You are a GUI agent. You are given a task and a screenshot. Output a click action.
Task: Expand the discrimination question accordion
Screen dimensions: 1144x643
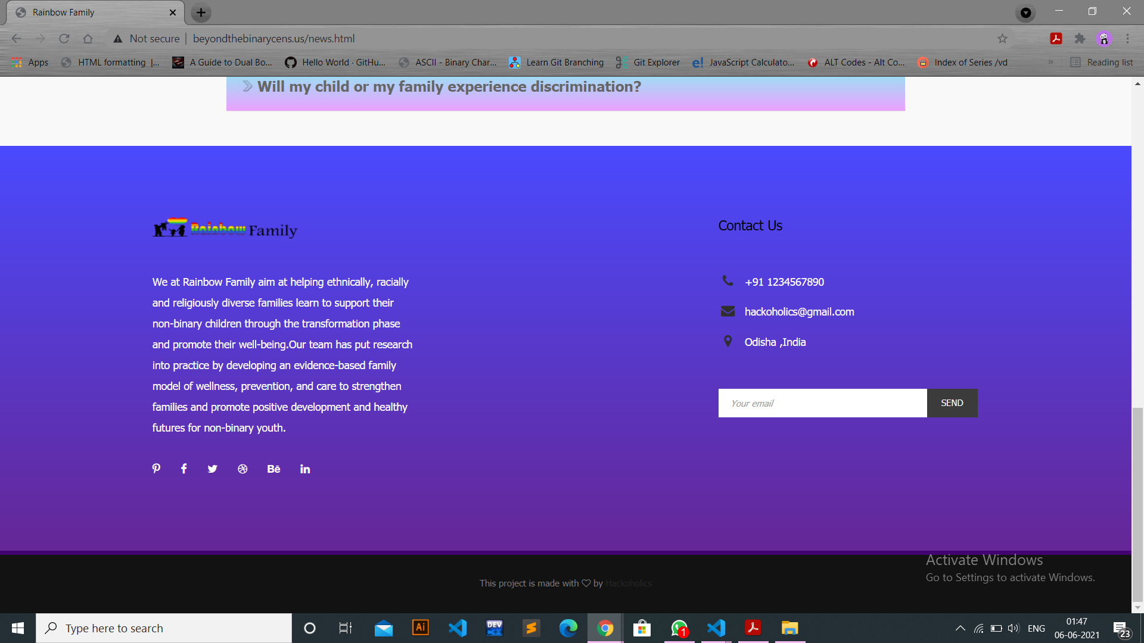coord(449,87)
